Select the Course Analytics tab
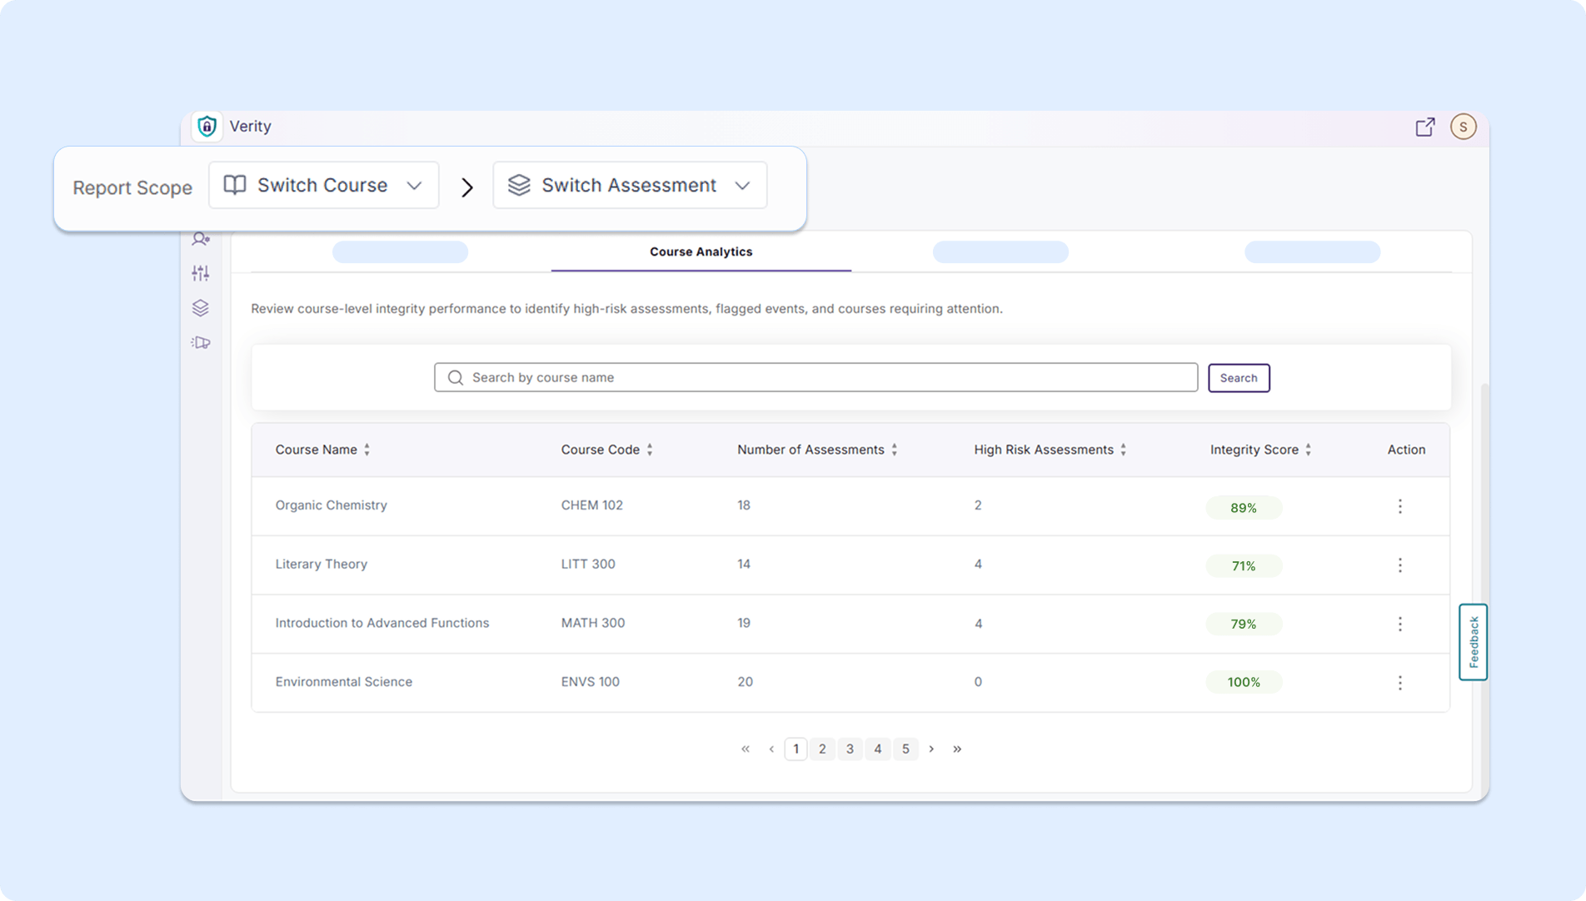Image resolution: width=1586 pixels, height=901 pixels. click(x=701, y=251)
